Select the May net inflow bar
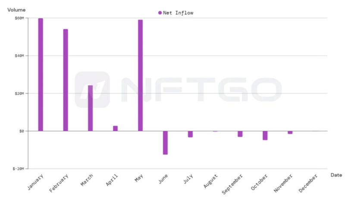 tap(140, 75)
